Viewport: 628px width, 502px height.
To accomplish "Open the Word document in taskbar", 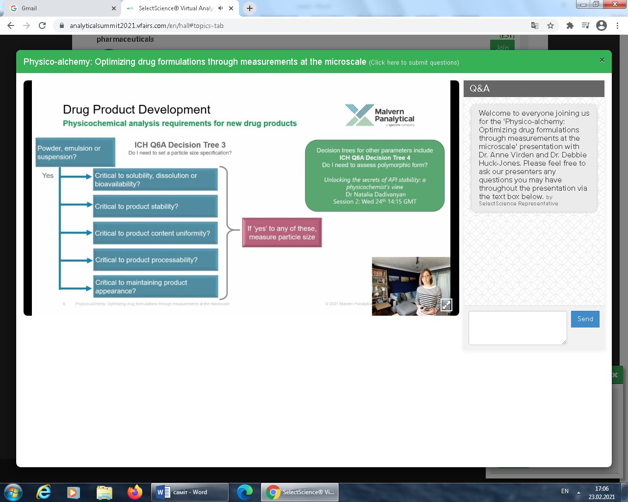I will click(189, 492).
